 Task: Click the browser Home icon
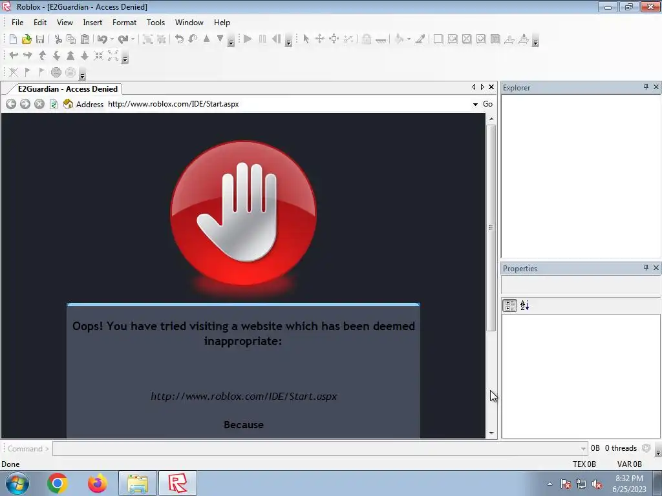(68, 104)
